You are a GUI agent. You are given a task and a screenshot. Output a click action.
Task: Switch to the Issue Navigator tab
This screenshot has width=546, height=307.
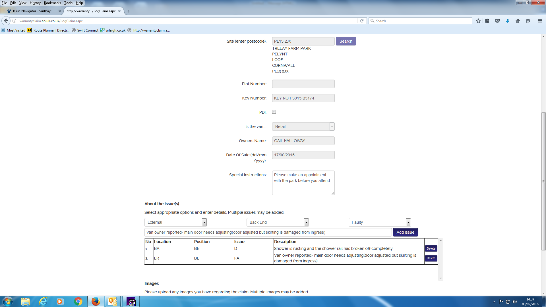34,11
